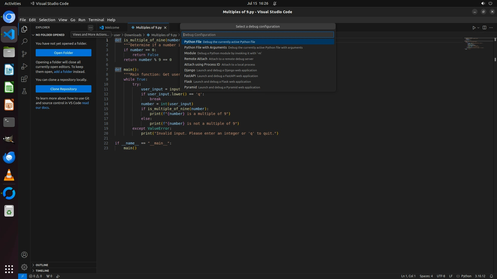This screenshot has height=279, width=497.
Task: Expand the Timeline section
Action: (x=42, y=271)
